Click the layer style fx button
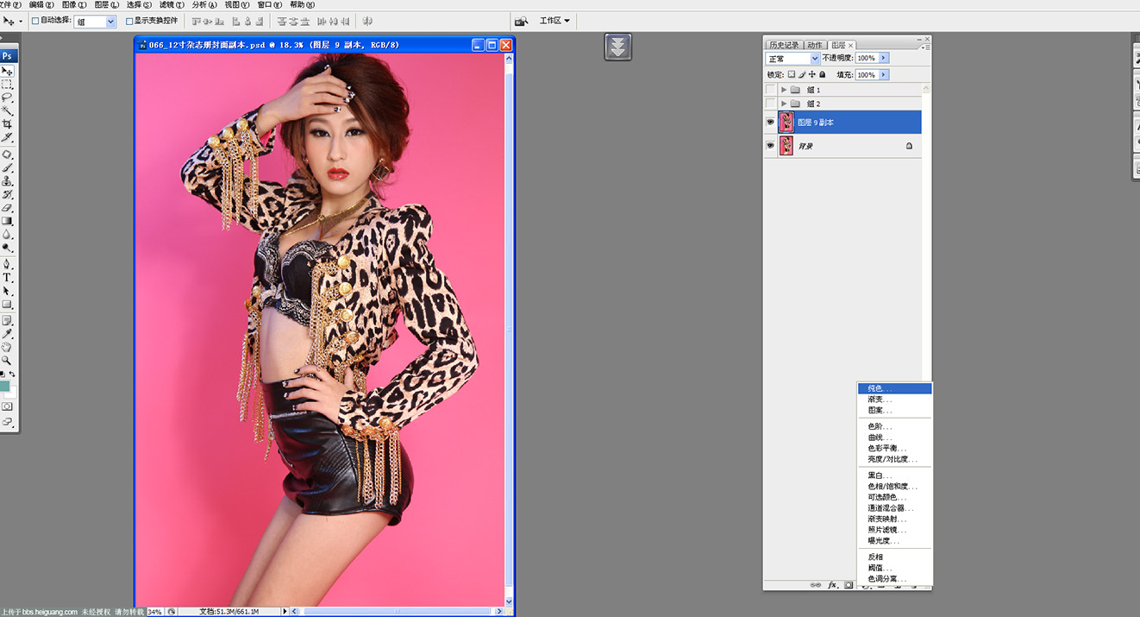 (x=833, y=585)
